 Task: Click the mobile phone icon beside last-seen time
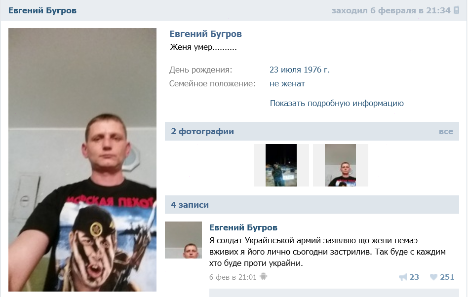click(456, 10)
